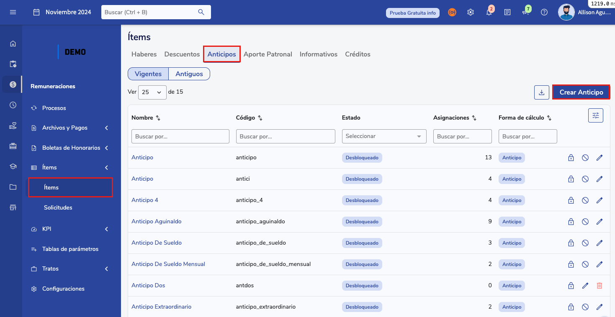Expand Archivos y Pagos in sidebar
Viewport: 615px width, 317px height.
tap(69, 128)
